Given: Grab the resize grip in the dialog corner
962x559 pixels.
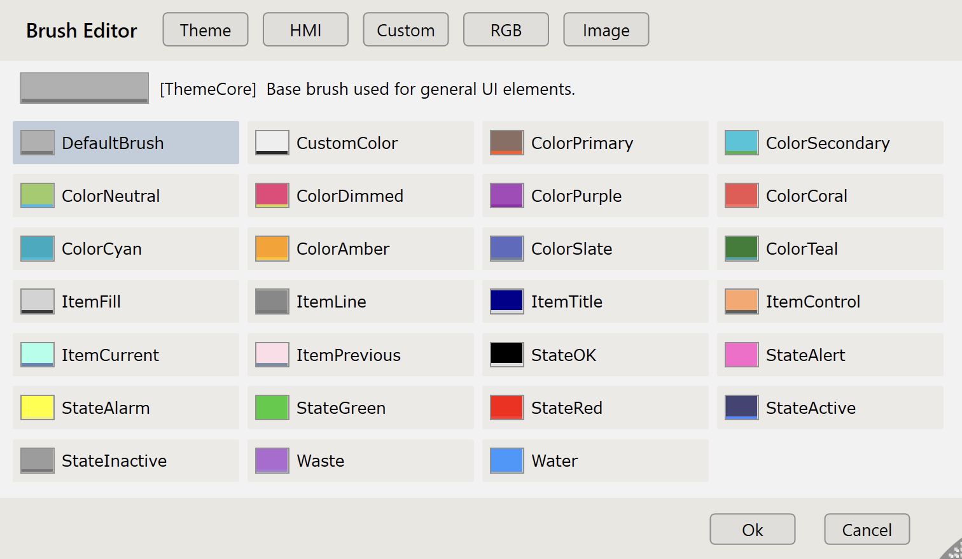Looking at the screenshot, I should pos(953,550).
